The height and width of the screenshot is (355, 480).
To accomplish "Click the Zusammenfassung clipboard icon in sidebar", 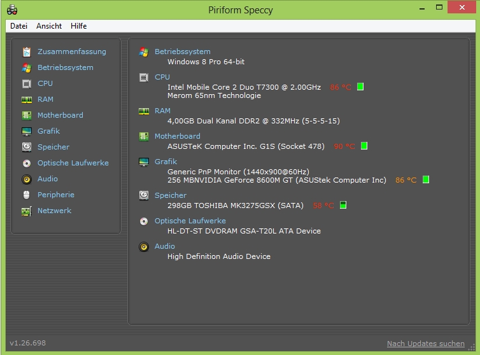I will coord(27,52).
